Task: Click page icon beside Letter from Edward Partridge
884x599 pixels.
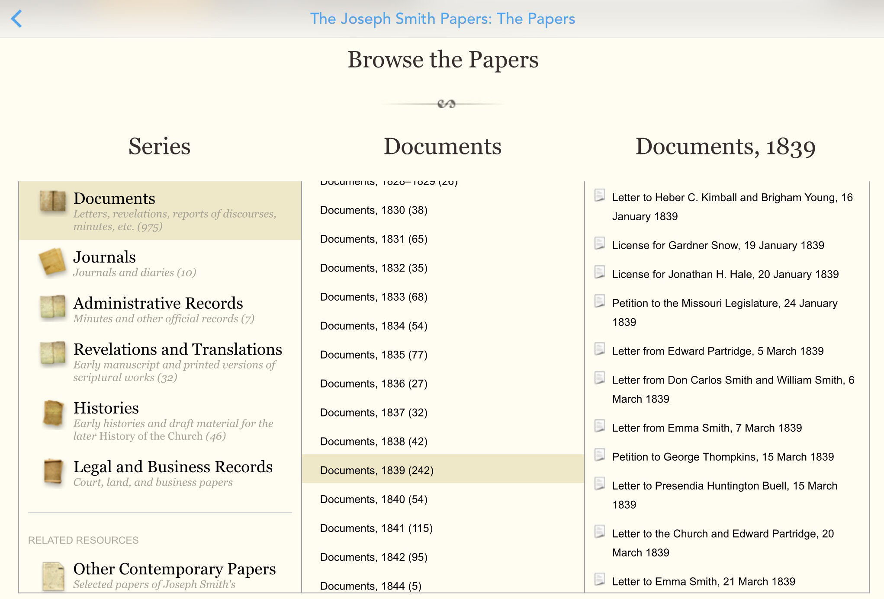Action: [x=600, y=349]
